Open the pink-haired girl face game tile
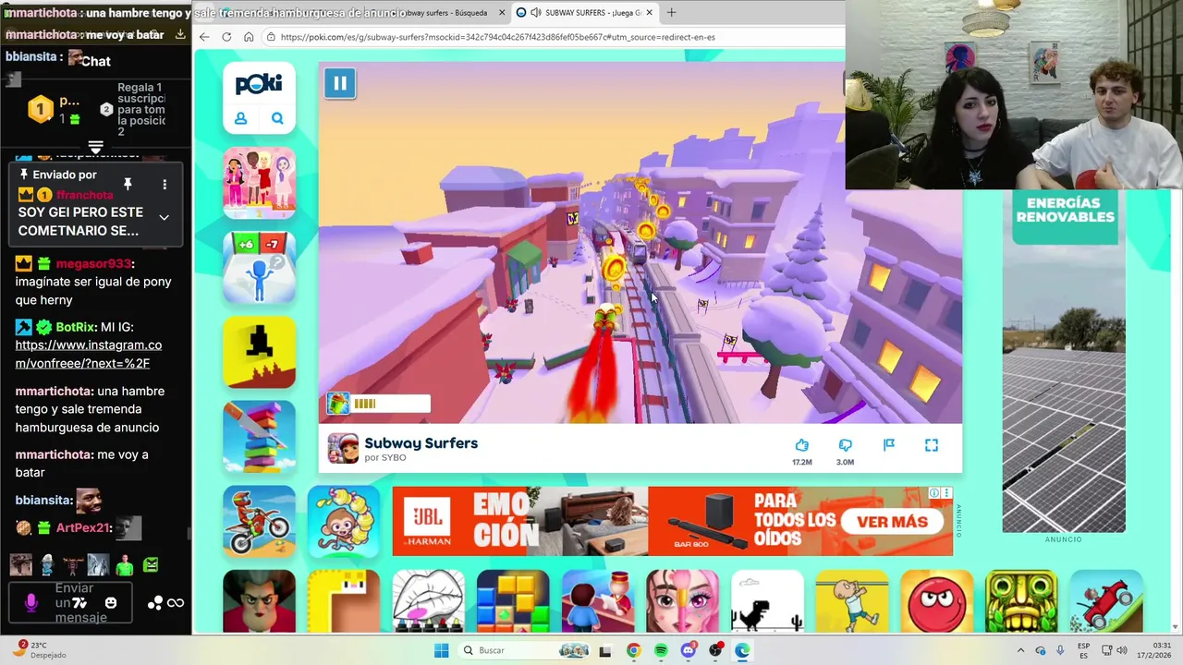This screenshot has width=1183, height=665. 682,601
